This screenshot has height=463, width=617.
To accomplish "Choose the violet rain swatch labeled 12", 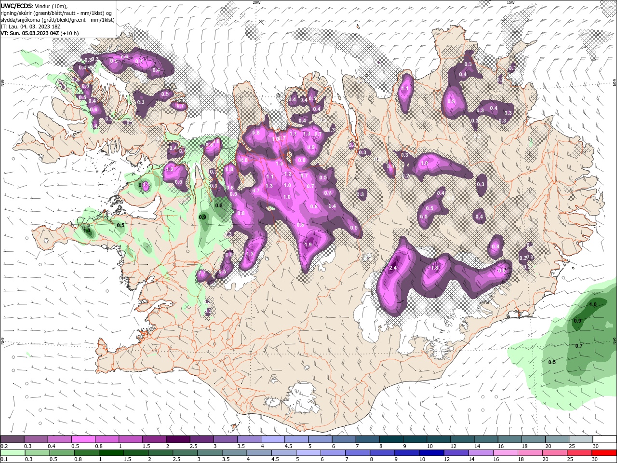I will point(456,453).
